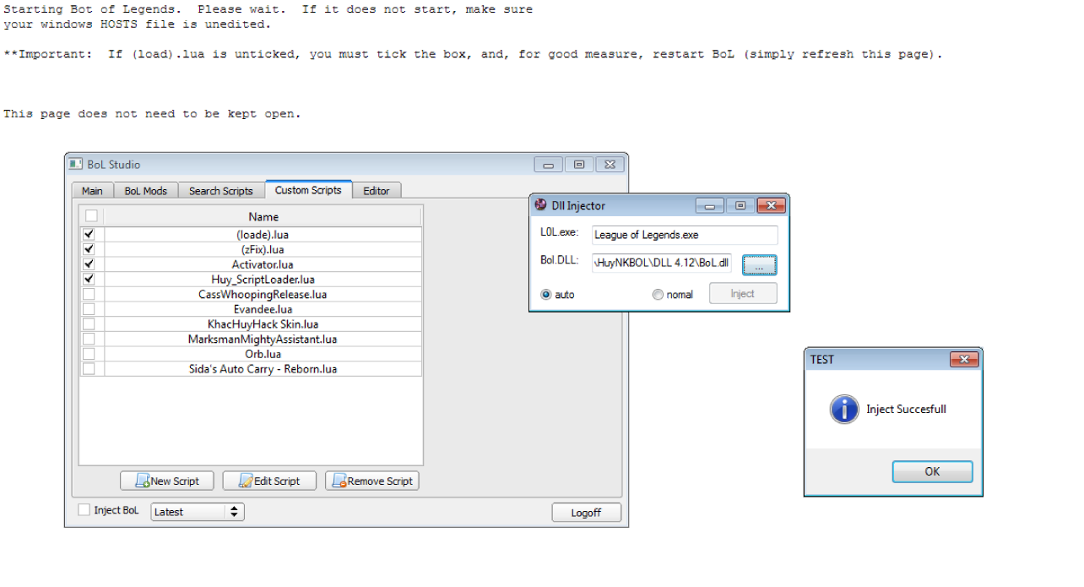
Task: Click the L0L.exe input field
Action: click(685, 235)
